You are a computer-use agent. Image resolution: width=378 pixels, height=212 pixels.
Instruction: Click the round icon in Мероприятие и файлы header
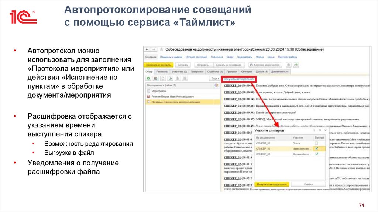[216, 85]
